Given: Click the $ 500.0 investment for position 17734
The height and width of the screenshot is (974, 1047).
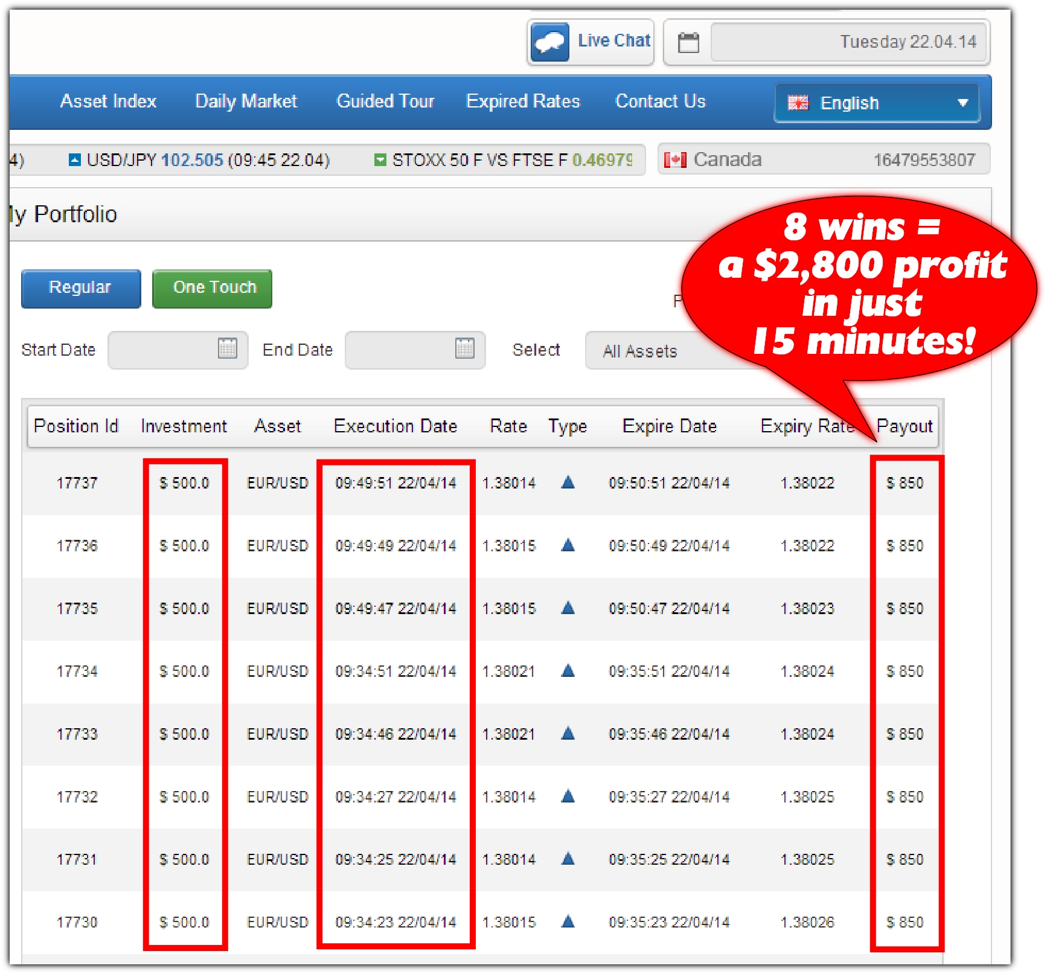Looking at the screenshot, I should click(184, 671).
